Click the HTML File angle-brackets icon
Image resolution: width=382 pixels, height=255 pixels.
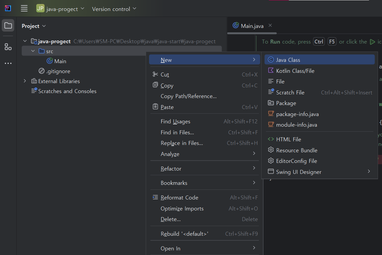tap(271, 139)
